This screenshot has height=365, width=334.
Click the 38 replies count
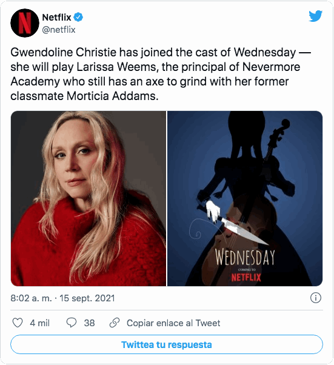coord(89,323)
